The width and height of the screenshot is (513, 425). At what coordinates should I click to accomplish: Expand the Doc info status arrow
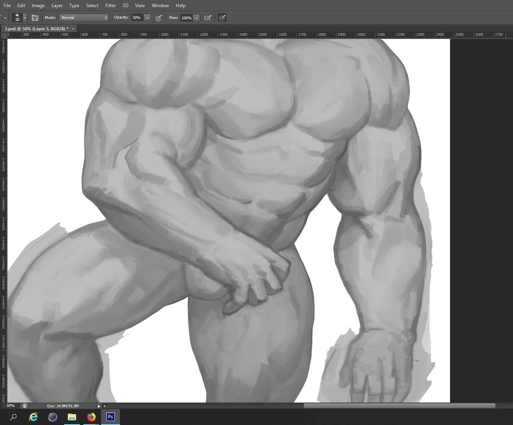pos(99,406)
